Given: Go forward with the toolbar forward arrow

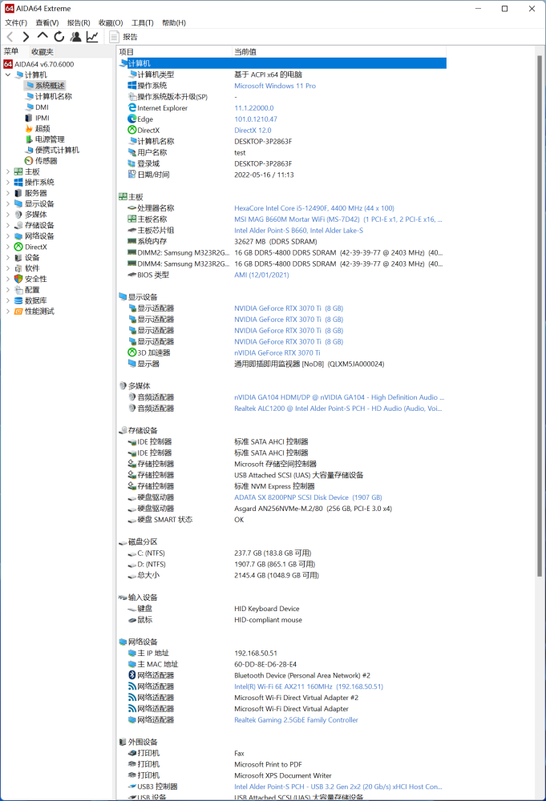Looking at the screenshot, I should pyautogui.click(x=26, y=37).
